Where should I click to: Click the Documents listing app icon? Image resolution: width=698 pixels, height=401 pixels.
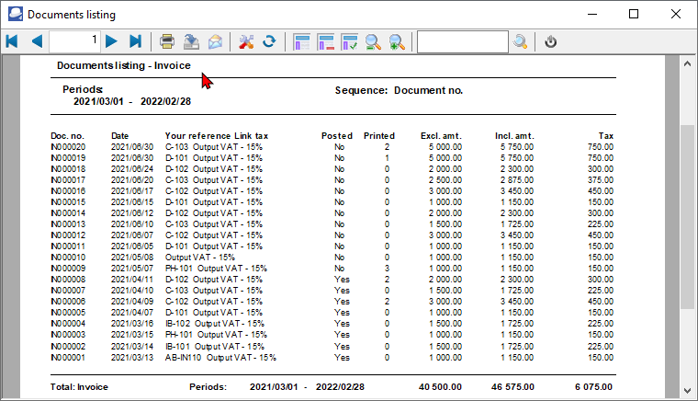[15, 14]
